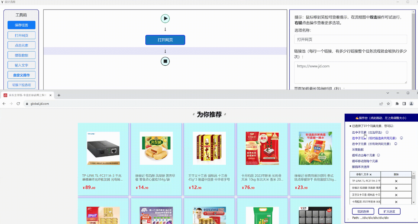Click the 选项名称 input field
Viewport: 418px width, 224px height.
coord(350,39)
